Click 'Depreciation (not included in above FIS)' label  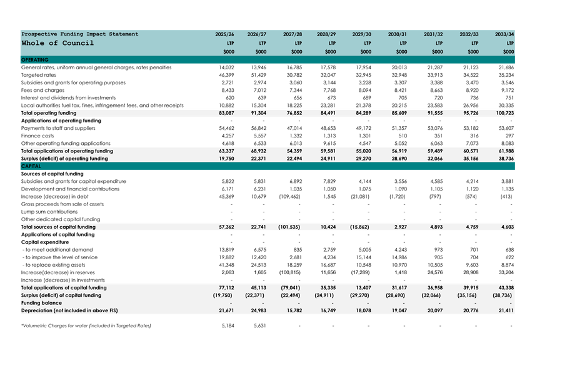click(x=69, y=310)
